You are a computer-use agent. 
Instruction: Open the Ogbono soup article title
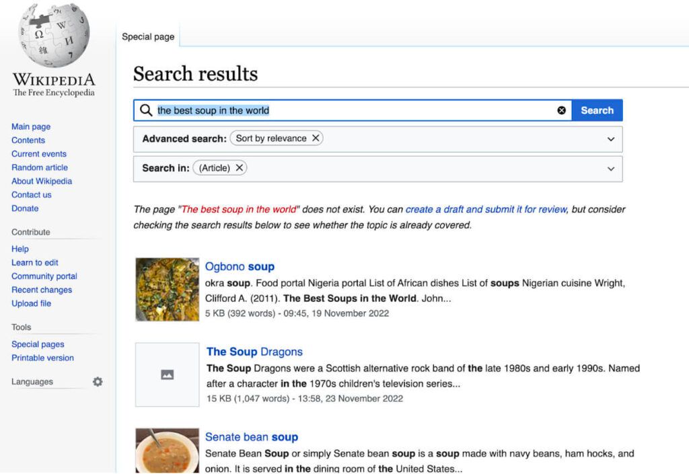pyautogui.click(x=240, y=266)
